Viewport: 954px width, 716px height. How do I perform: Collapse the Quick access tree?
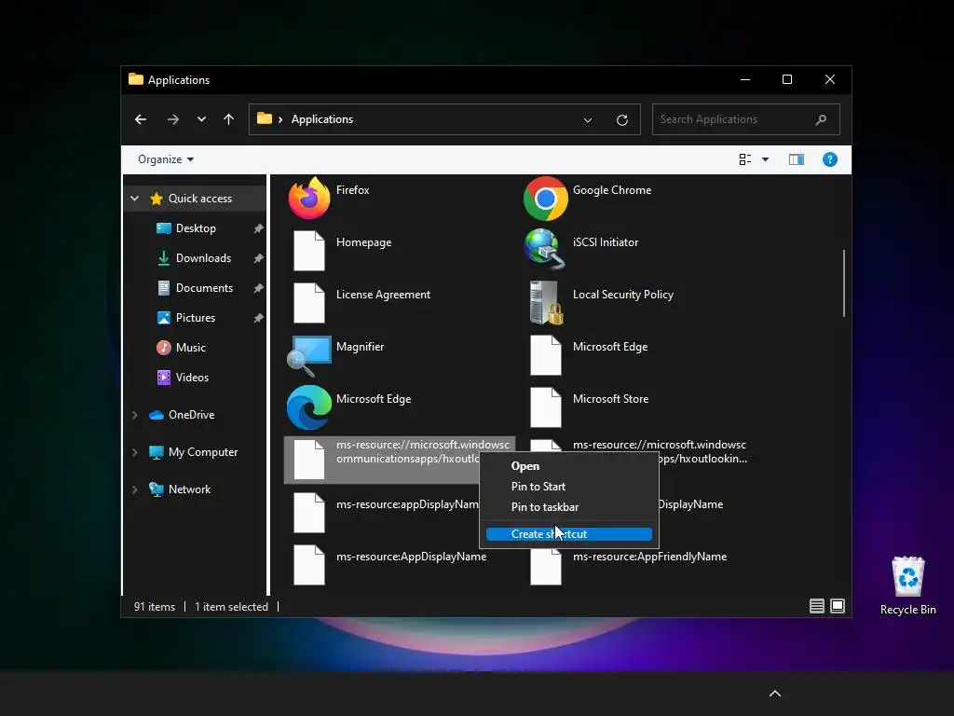click(x=135, y=199)
